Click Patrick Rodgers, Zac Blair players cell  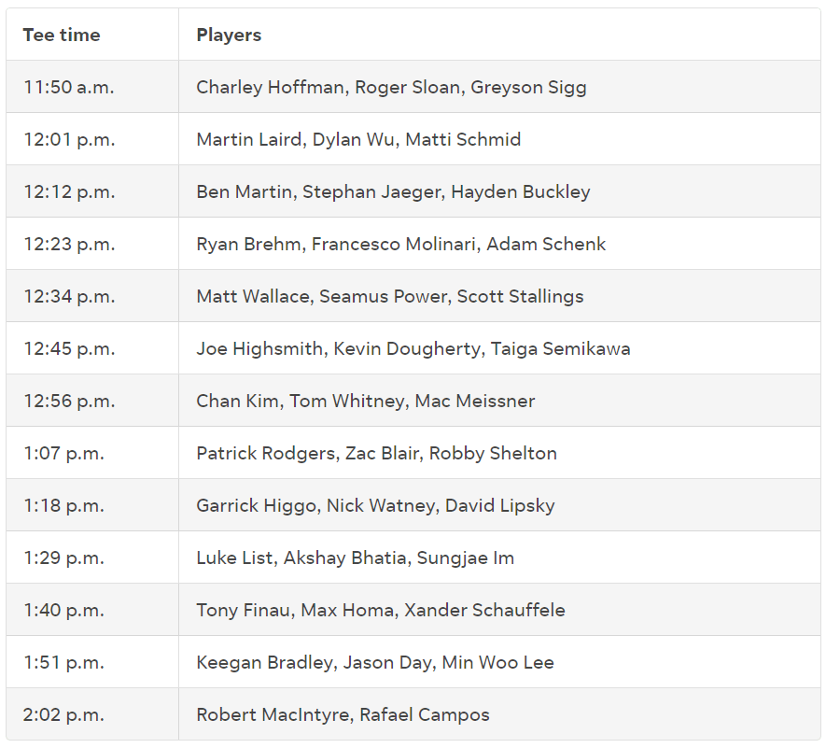point(377,453)
